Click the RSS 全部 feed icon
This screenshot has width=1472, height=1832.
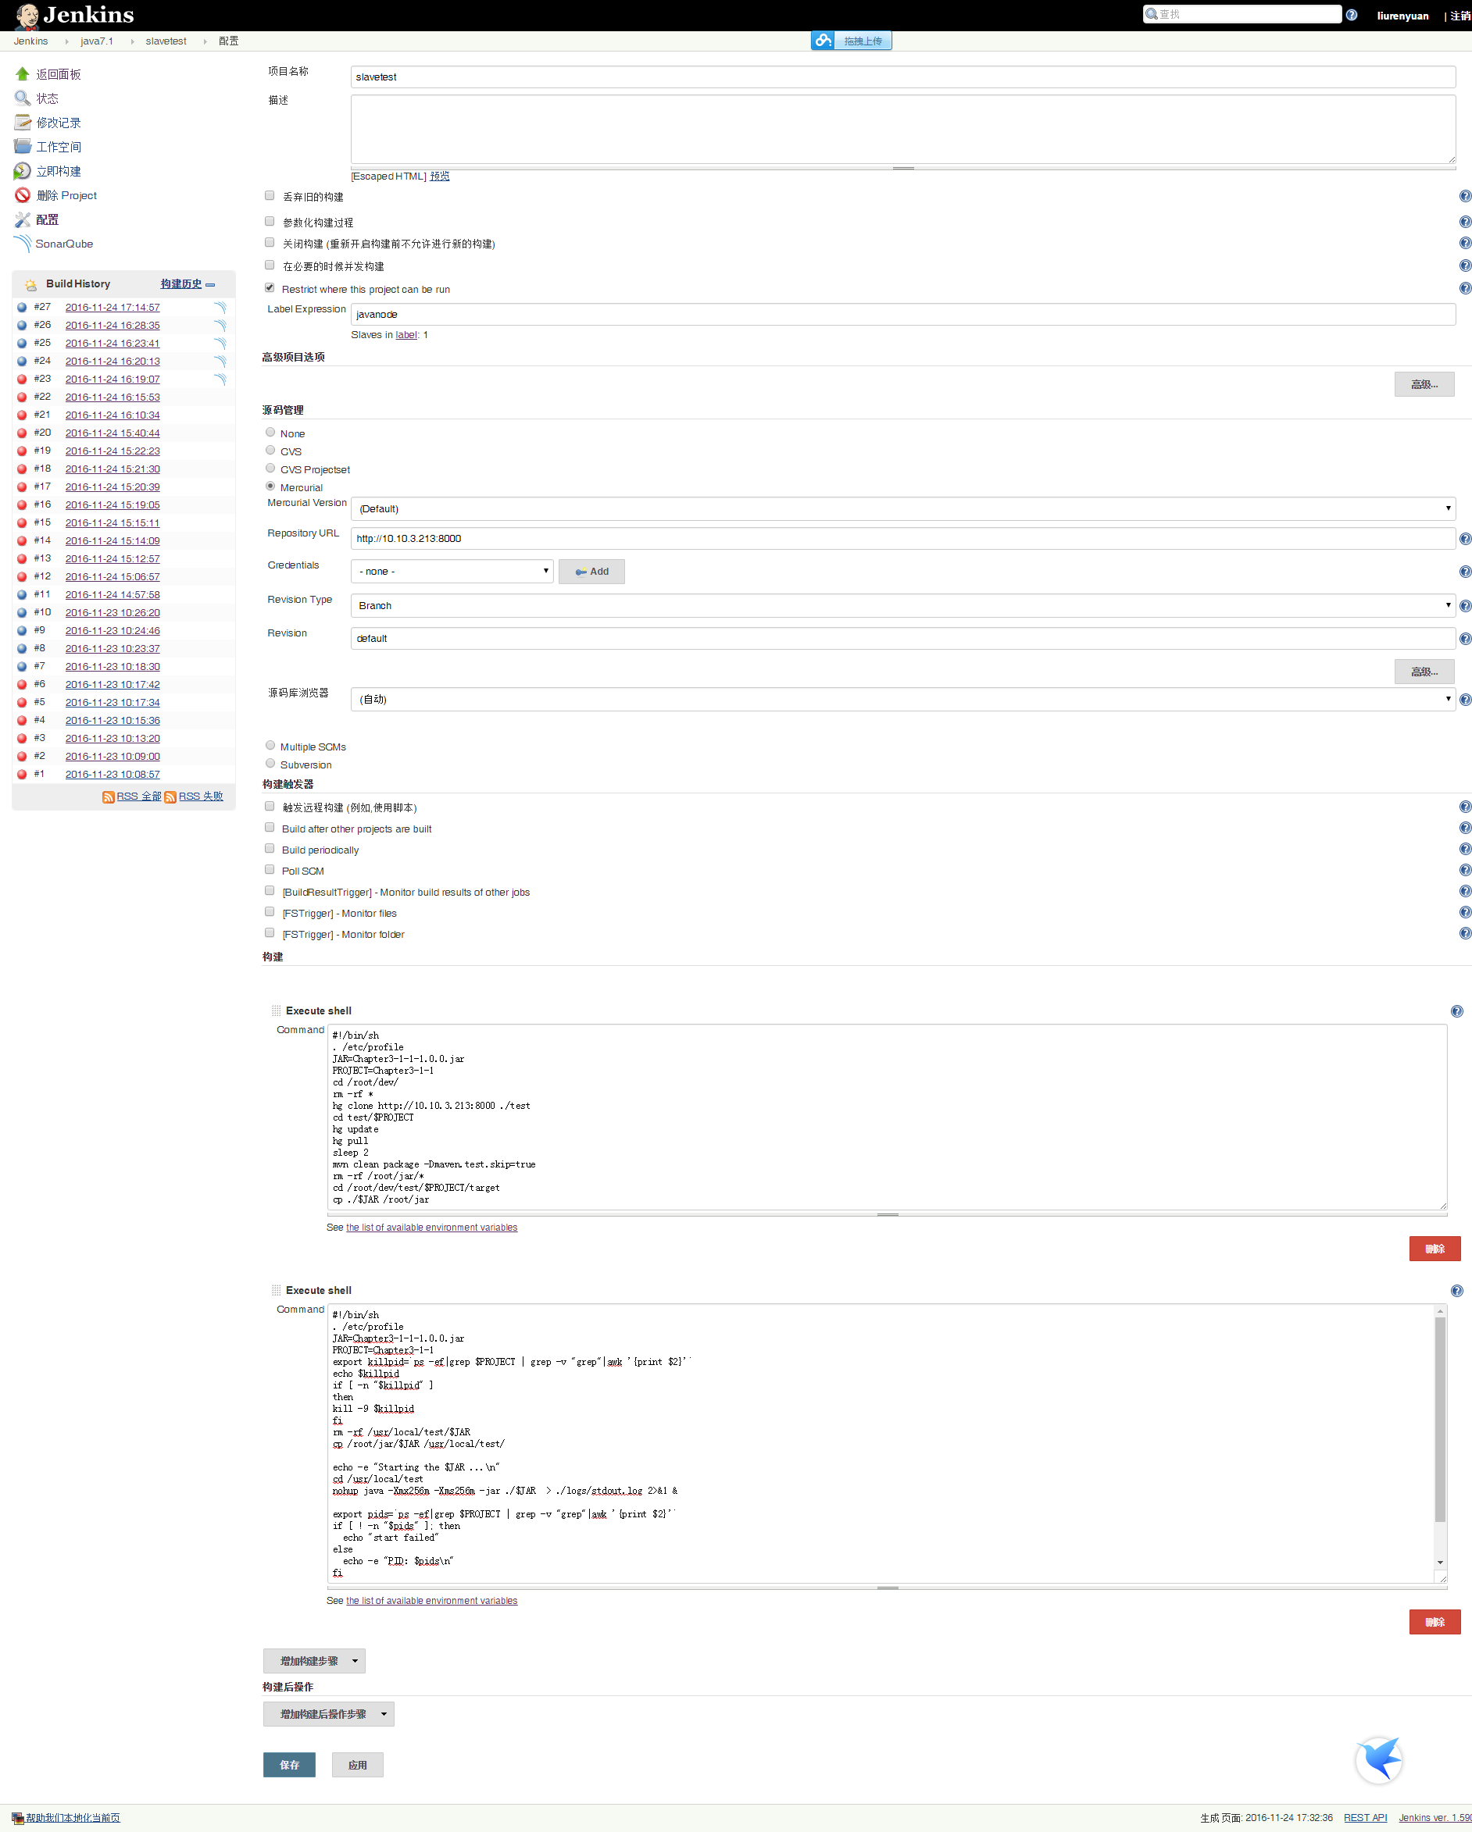108,797
